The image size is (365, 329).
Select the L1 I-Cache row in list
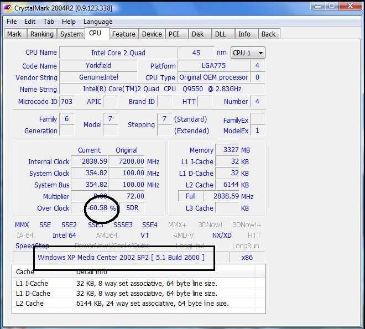coord(138,284)
